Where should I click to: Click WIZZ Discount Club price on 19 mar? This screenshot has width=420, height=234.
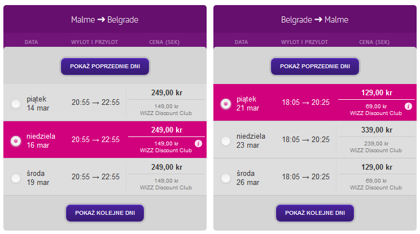click(x=166, y=184)
